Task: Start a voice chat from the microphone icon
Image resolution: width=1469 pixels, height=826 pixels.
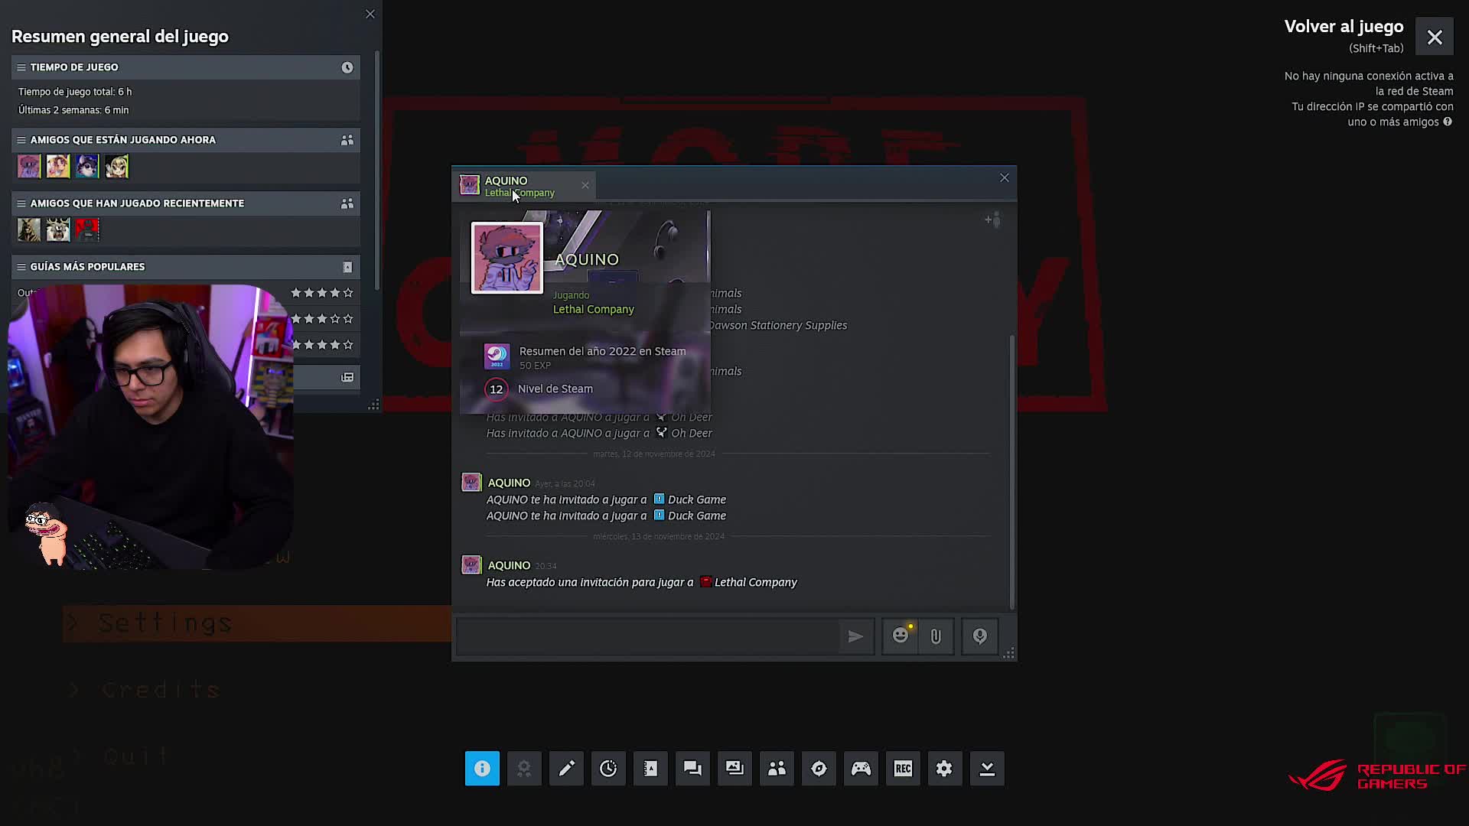Action: 979,636
